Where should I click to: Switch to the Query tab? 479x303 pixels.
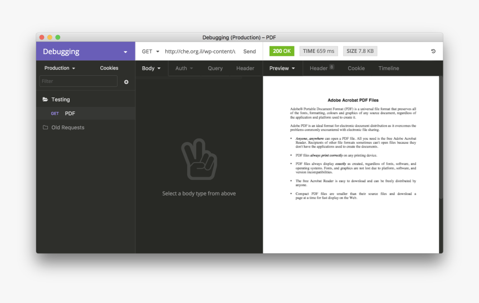(215, 69)
